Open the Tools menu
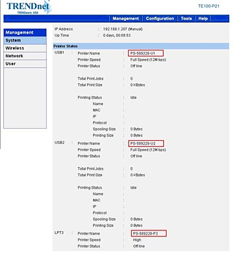Screen dimensions: 233x253 click(x=186, y=18)
